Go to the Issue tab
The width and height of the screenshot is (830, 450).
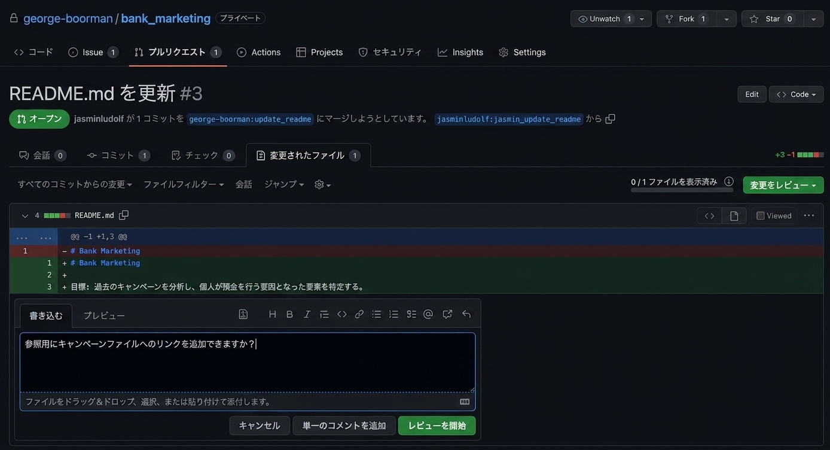(x=93, y=52)
